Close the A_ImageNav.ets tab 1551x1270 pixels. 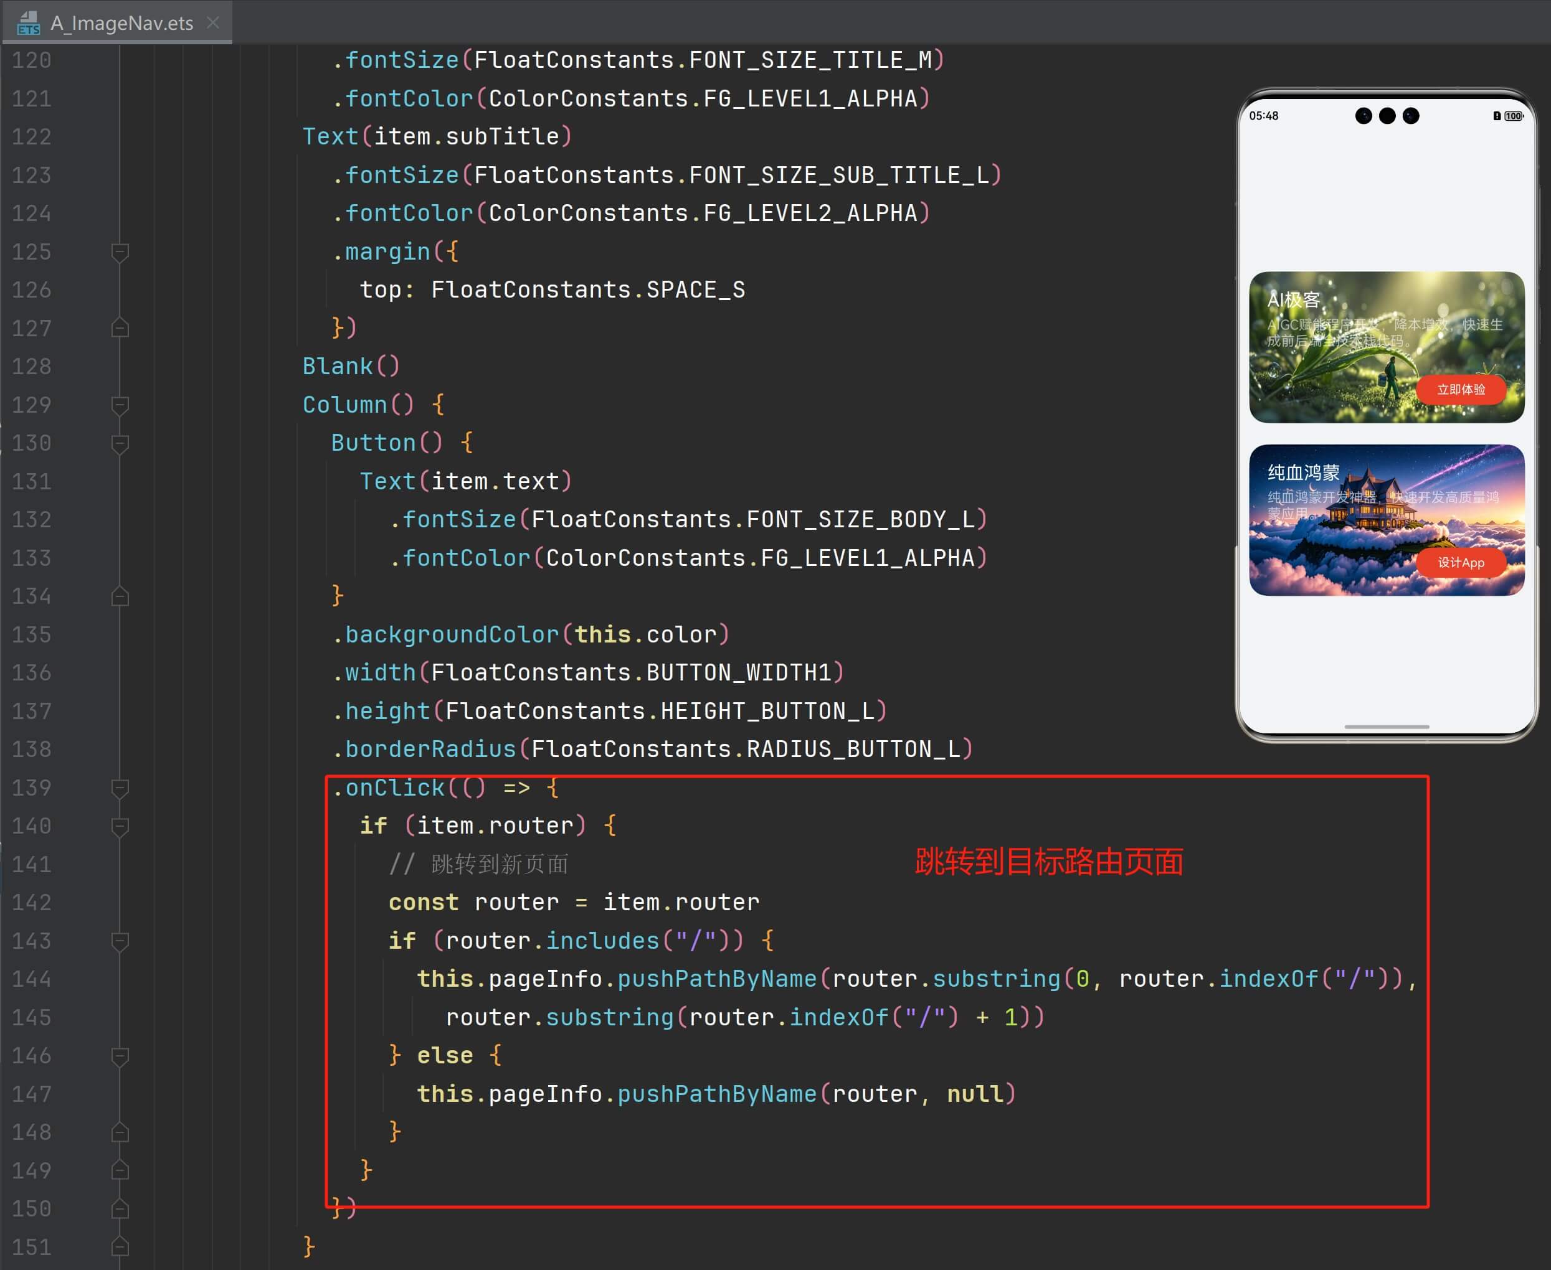point(213,22)
